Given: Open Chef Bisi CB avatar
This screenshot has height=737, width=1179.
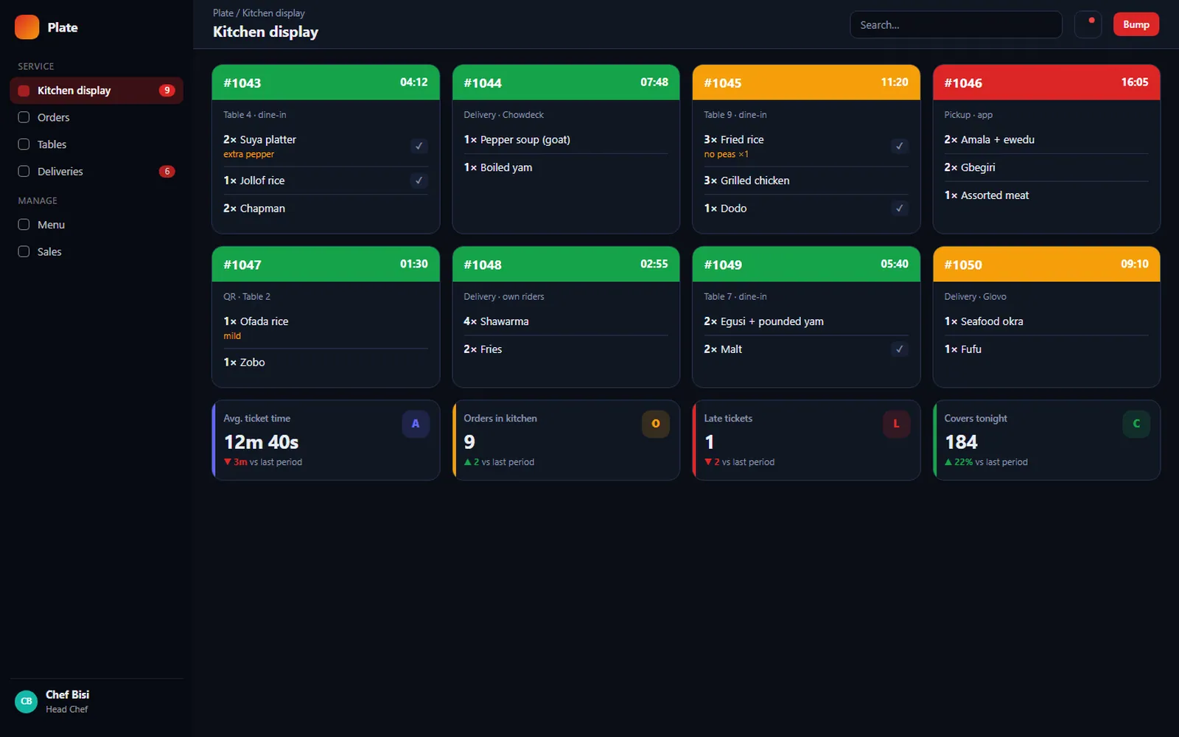Looking at the screenshot, I should point(27,702).
